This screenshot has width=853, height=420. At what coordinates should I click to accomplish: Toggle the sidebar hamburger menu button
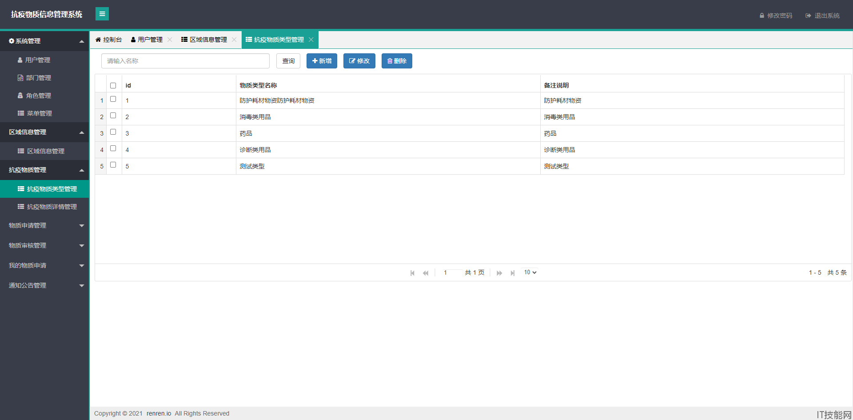[x=102, y=14]
